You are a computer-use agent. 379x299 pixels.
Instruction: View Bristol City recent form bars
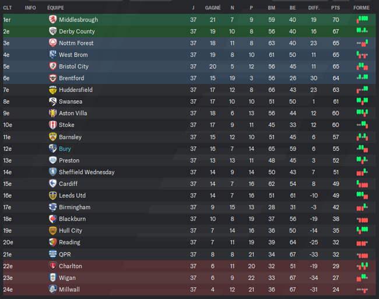click(362, 66)
